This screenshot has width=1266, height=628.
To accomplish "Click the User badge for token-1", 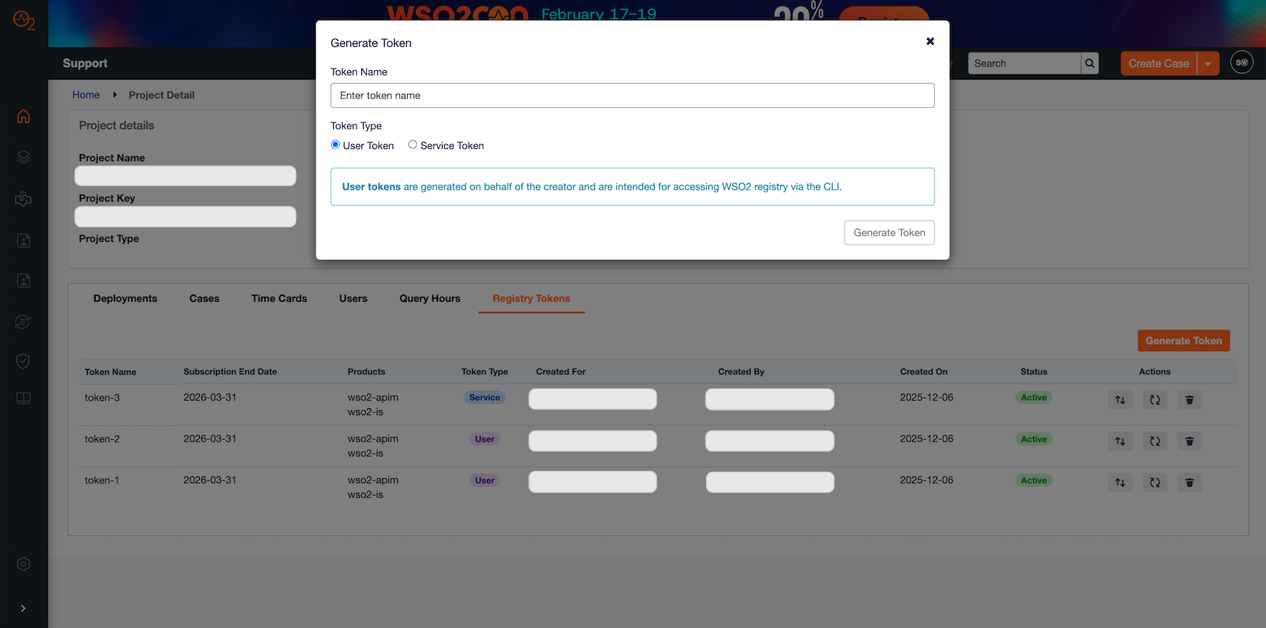I will 485,480.
